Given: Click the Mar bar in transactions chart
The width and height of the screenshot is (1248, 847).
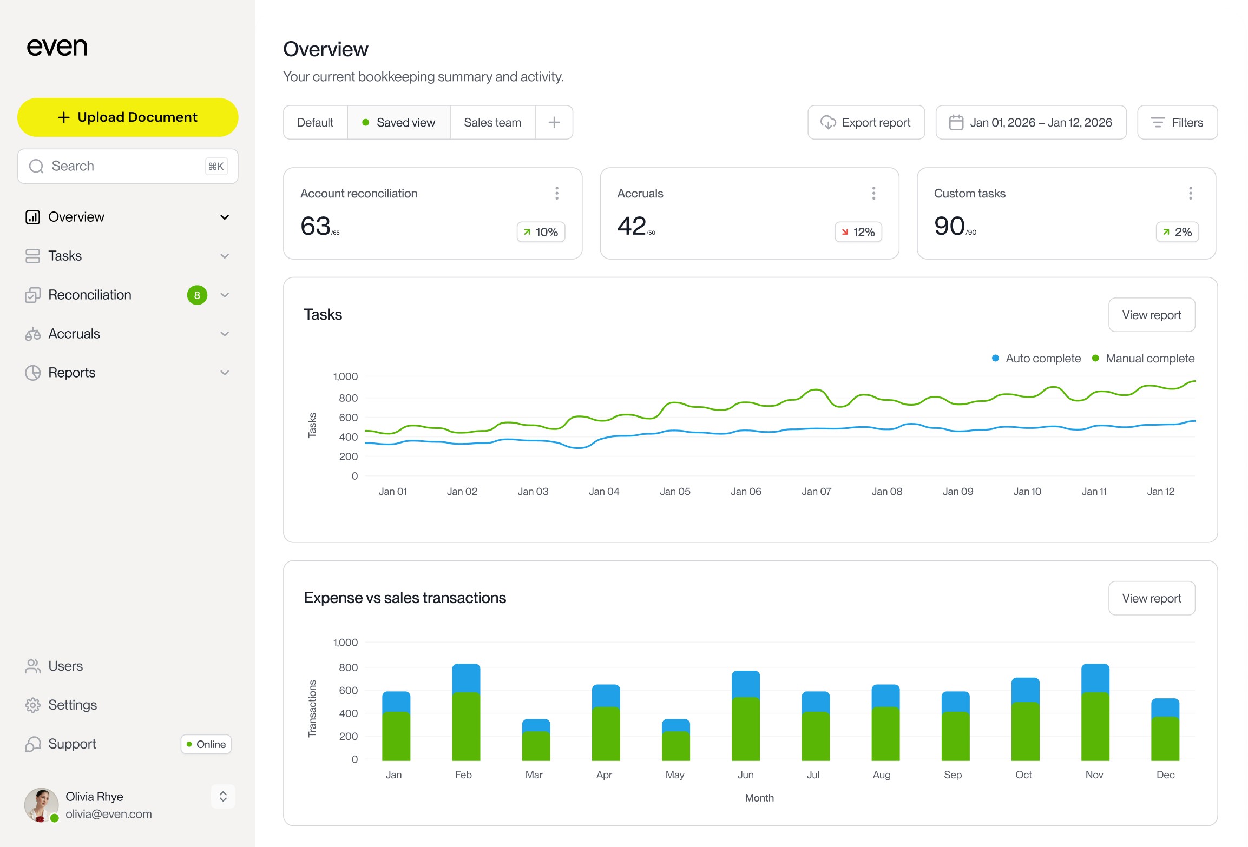Looking at the screenshot, I should tap(536, 739).
